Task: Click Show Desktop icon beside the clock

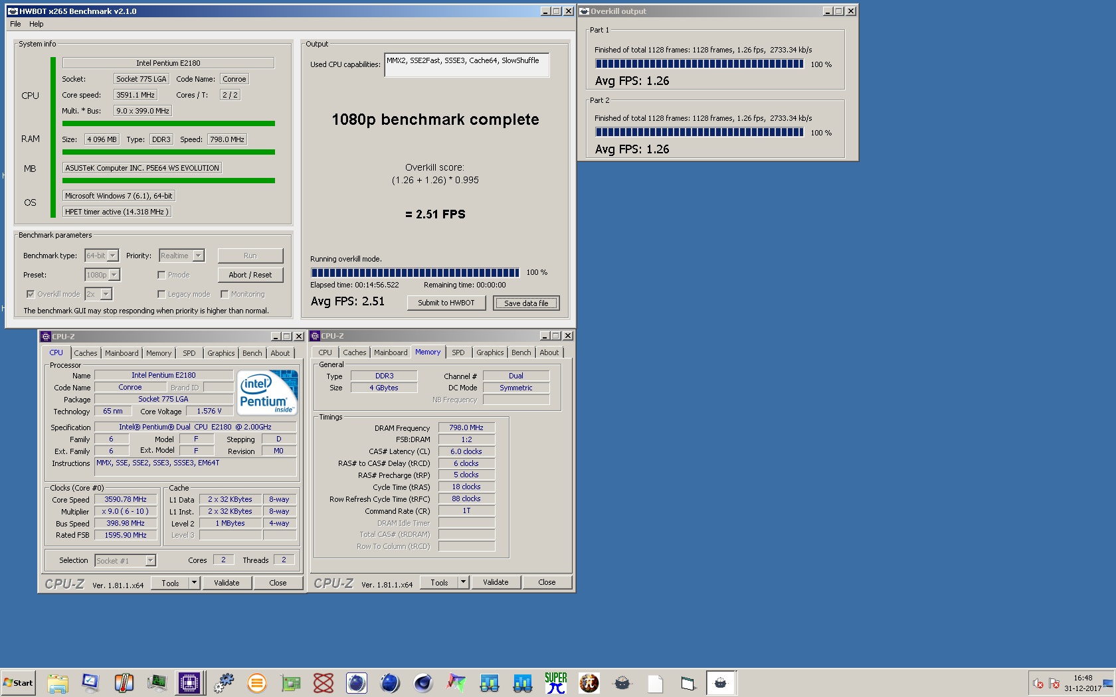Action: tap(1107, 683)
